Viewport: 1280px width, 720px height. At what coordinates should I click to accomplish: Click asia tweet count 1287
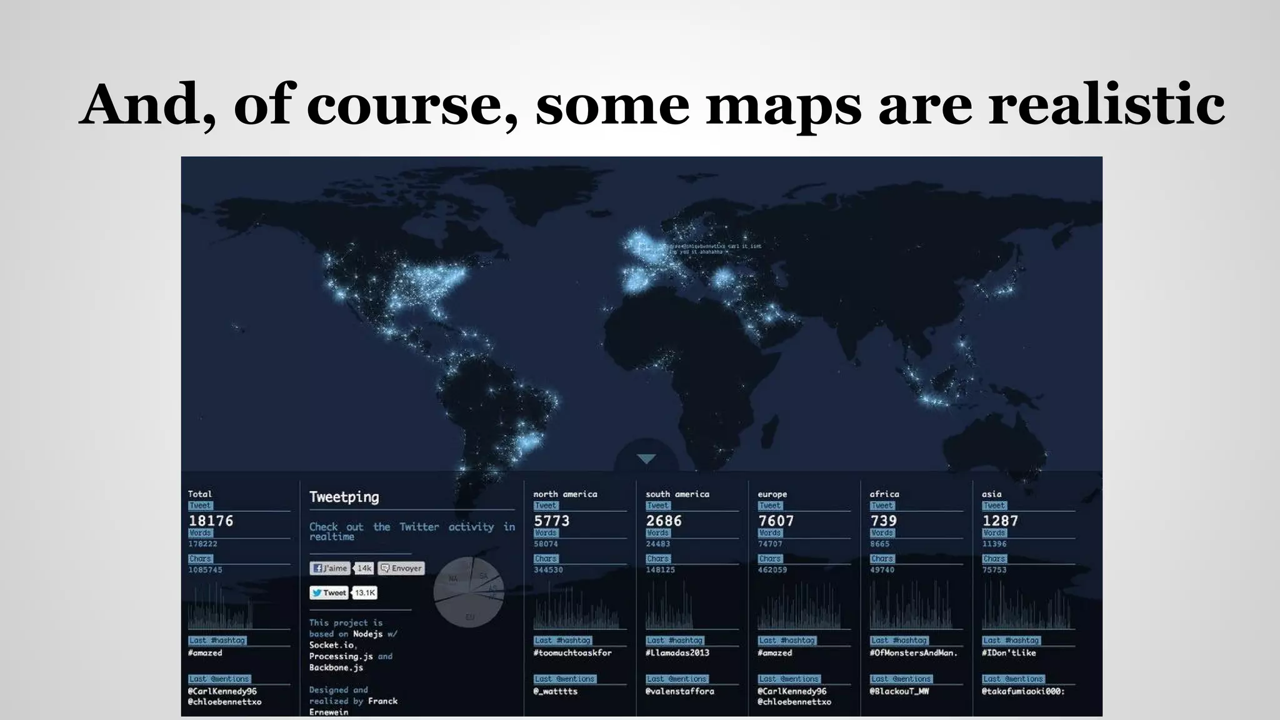pyautogui.click(x=1000, y=521)
